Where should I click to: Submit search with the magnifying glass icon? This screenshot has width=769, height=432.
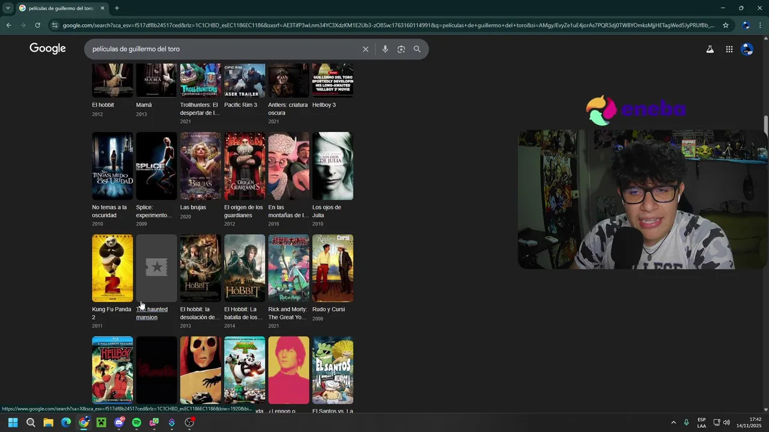pos(417,49)
